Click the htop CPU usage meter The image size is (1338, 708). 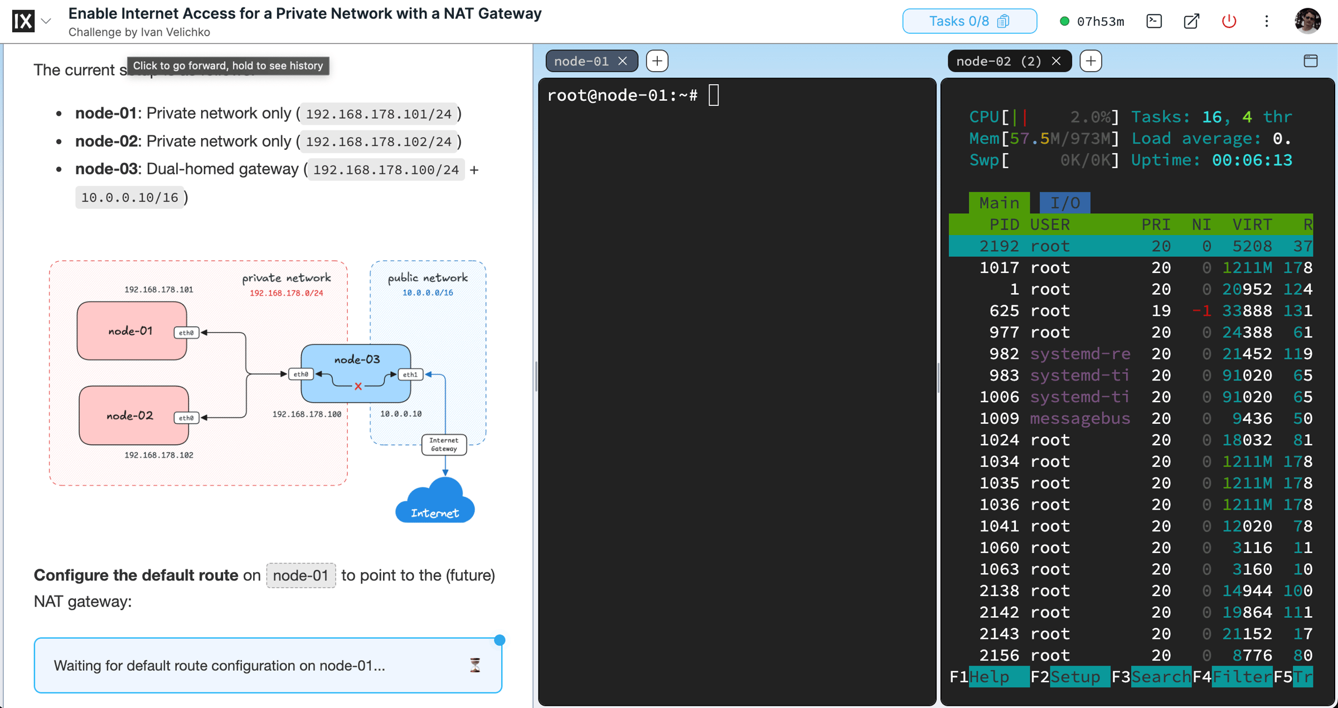click(1044, 117)
